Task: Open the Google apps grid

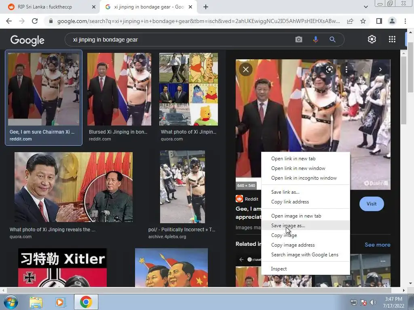Action: coord(392,39)
